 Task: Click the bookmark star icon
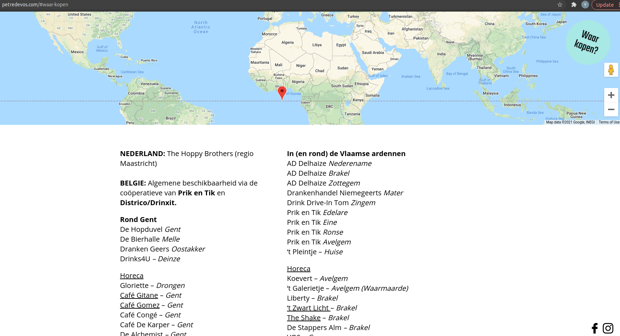[x=560, y=5]
